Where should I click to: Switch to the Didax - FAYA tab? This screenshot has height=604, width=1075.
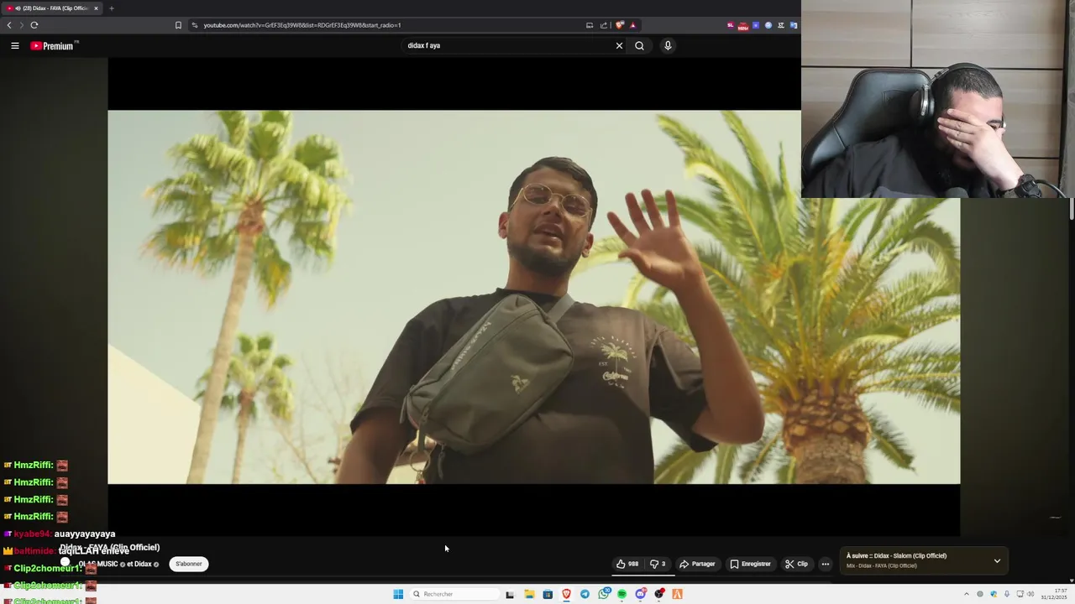point(52,8)
